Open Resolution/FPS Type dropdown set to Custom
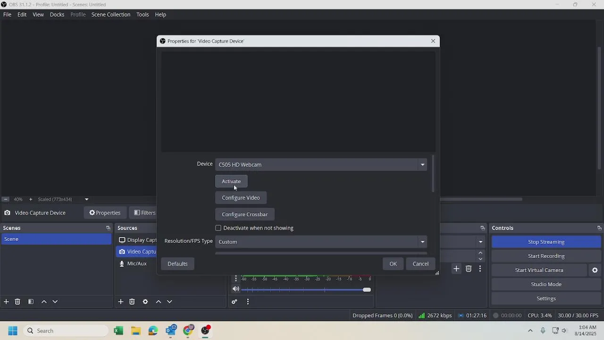This screenshot has width=604, height=340. [x=321, y=242]
